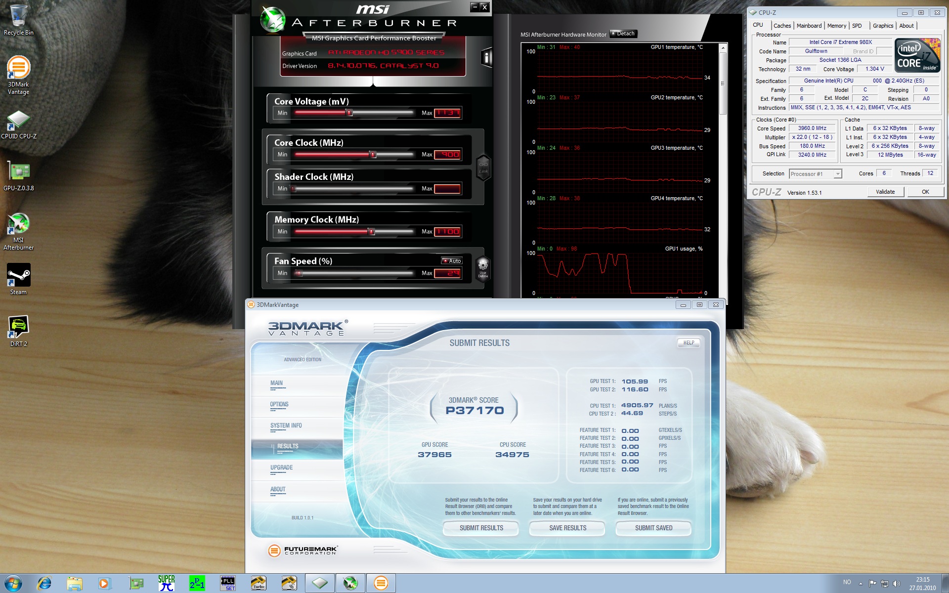Switch to the Graphics tab in CPU-Z

(883, 26)
